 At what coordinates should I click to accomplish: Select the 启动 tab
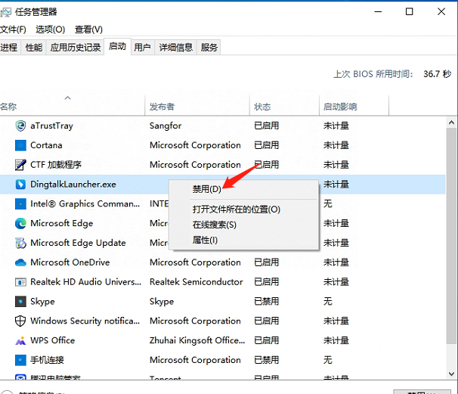click(117, 46)
